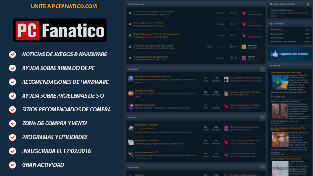This screenshot has width=313, height=176.
Task: Click forum icon for 'Noticias de Juegos'
Action: (131, 93)
